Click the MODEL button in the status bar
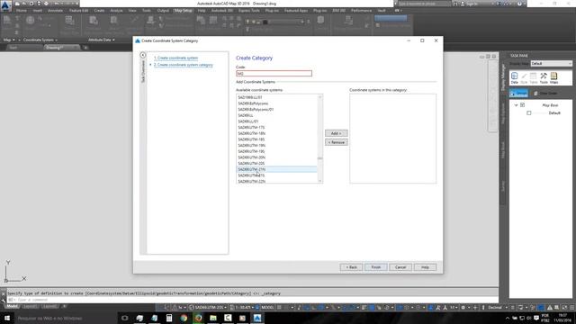576x324 pixels. [x=267, y=308]
